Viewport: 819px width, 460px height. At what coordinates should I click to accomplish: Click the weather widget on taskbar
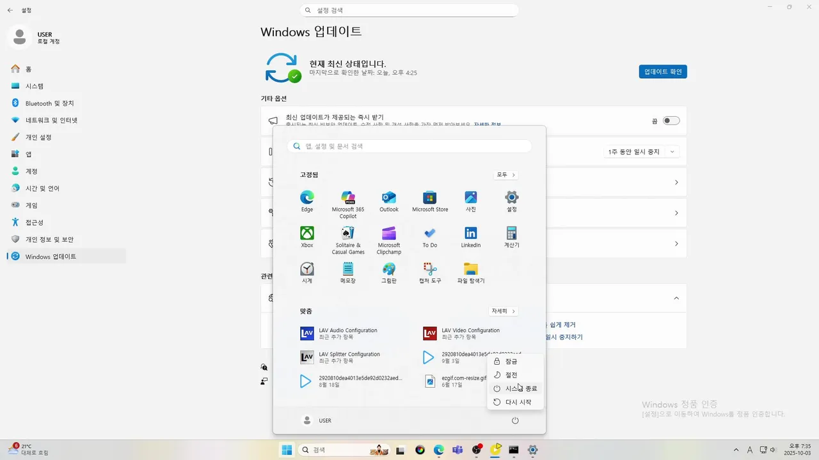pyautogui.click(x=28, y=449)
